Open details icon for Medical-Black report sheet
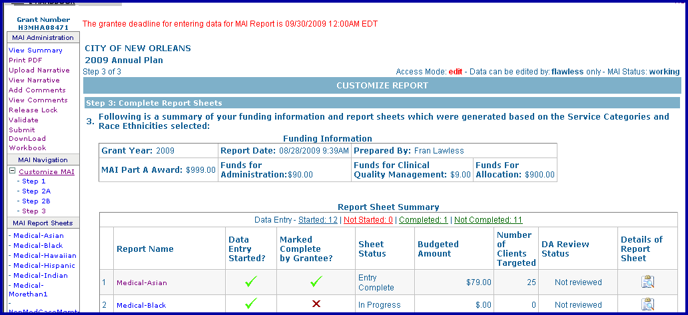 647,304
